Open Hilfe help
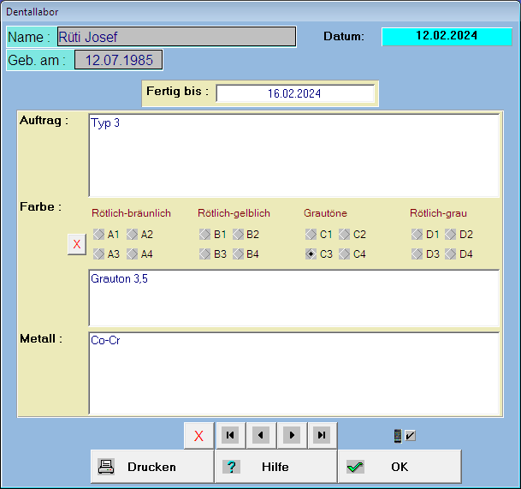The width and height of the screenshot is (521, 489). point(275,467)
